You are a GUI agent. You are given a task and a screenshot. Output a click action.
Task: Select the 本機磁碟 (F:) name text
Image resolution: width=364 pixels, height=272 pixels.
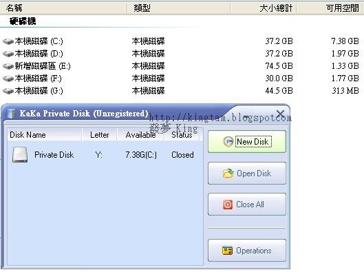tap(39, 79)
